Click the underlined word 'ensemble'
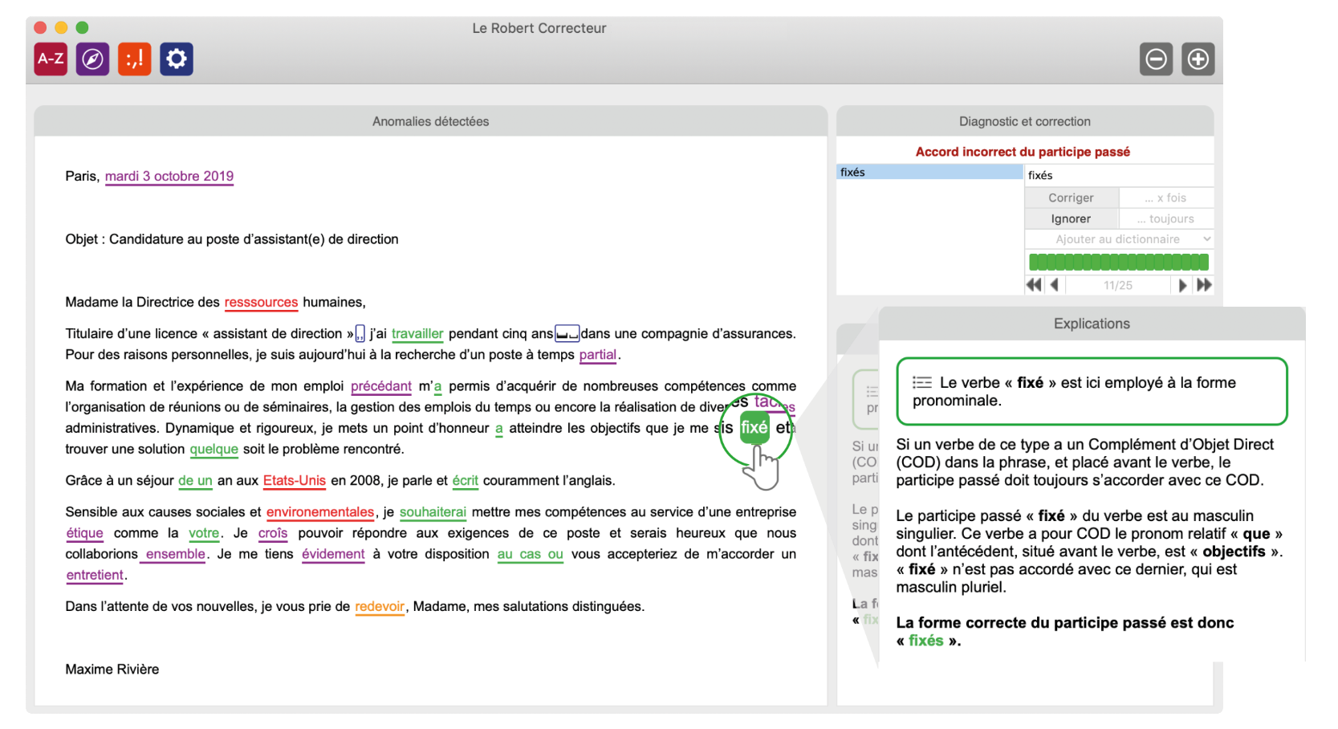Screen dimensions: 1338x729 coord(175,554)
